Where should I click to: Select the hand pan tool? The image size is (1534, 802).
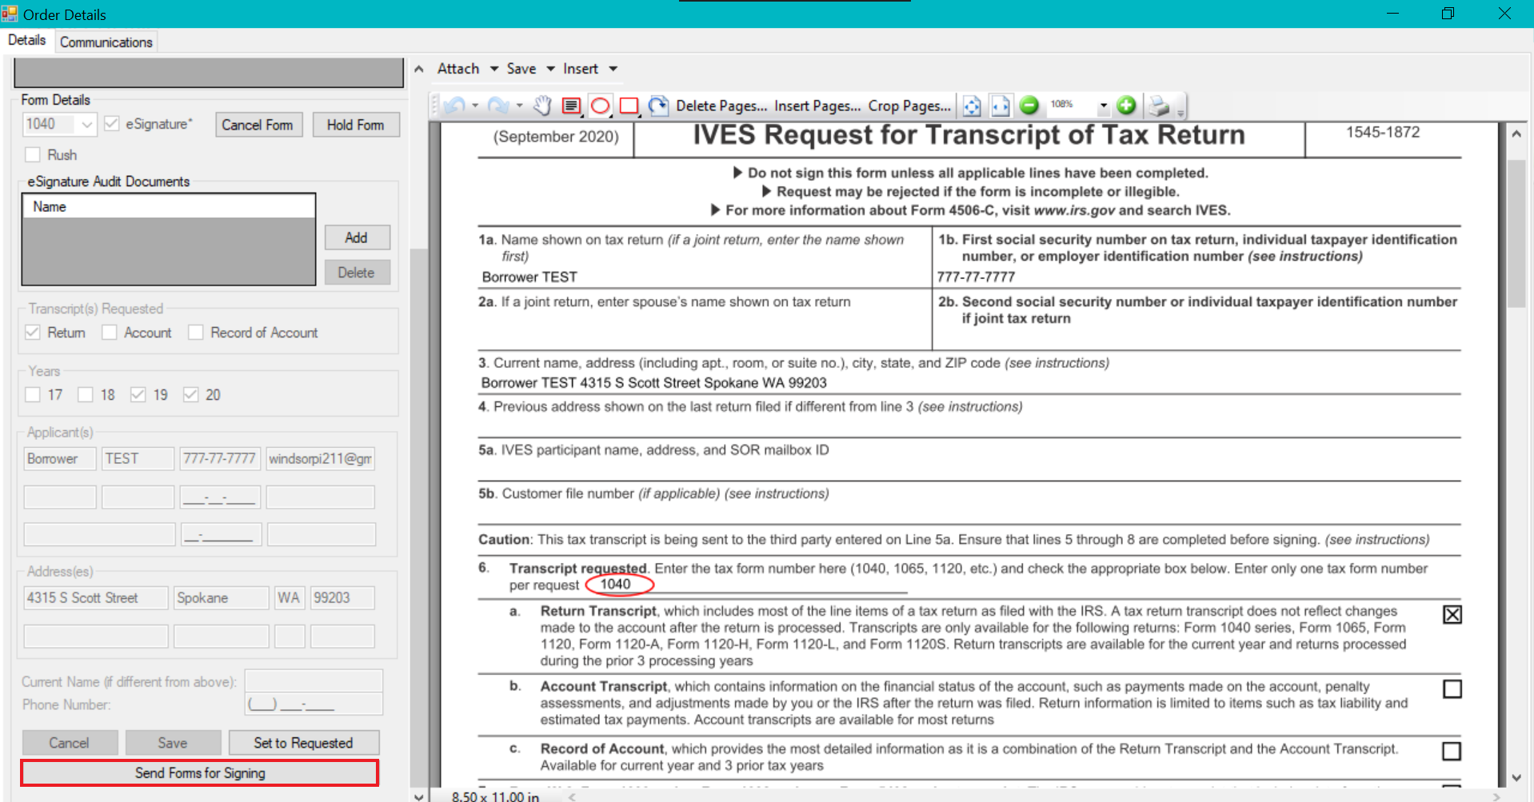coord(543,106)
